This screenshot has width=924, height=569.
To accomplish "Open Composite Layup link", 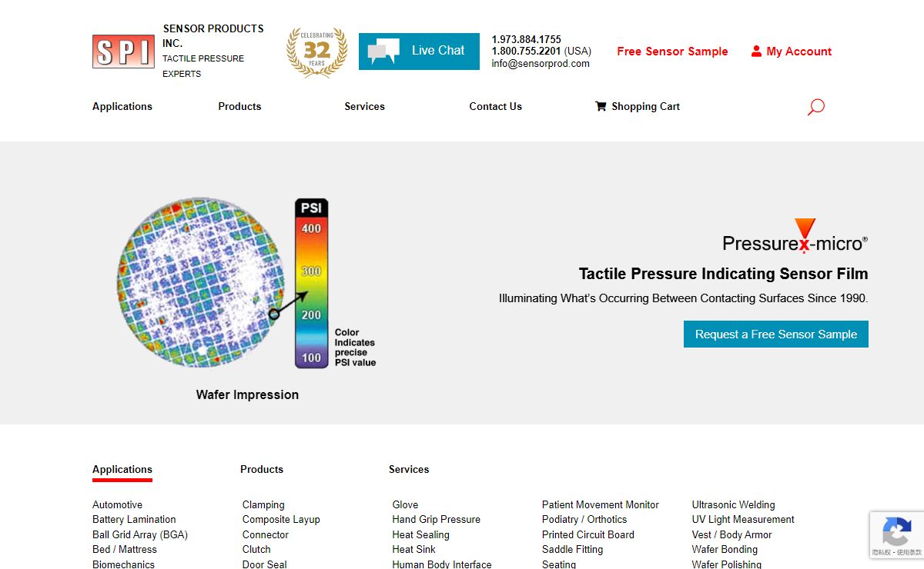I will pyautogui.click(x=281, y=520).
